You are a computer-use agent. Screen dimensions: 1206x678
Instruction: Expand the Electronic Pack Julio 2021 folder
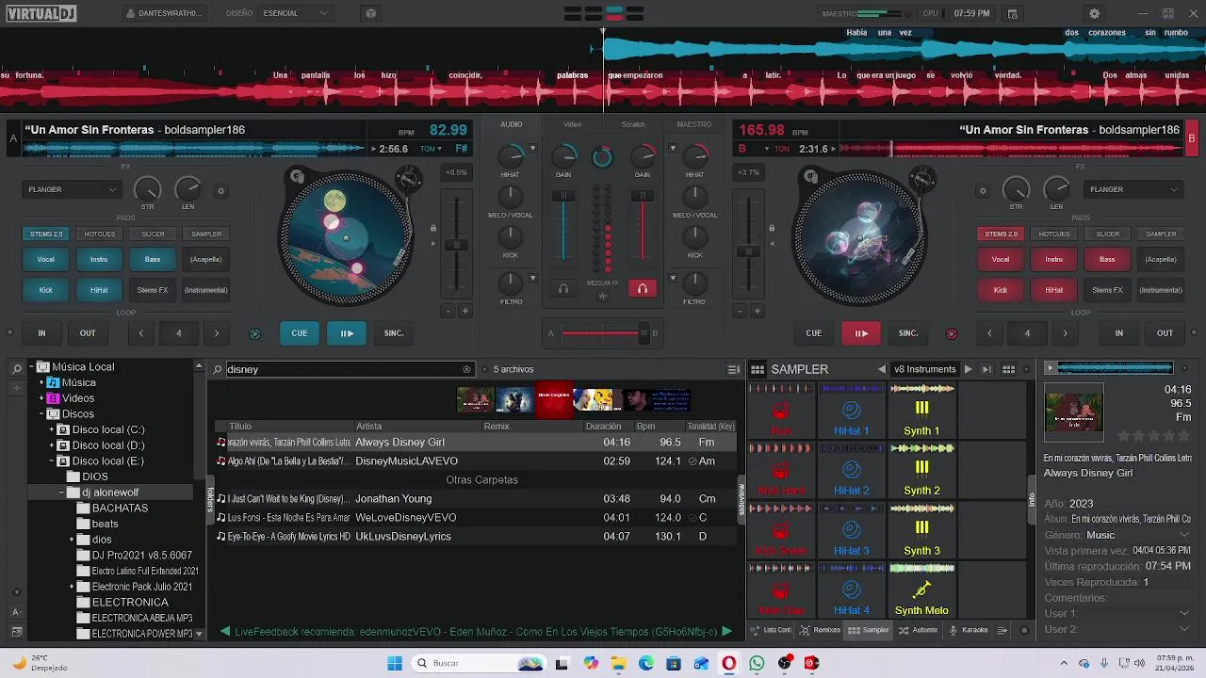point(72,587)
